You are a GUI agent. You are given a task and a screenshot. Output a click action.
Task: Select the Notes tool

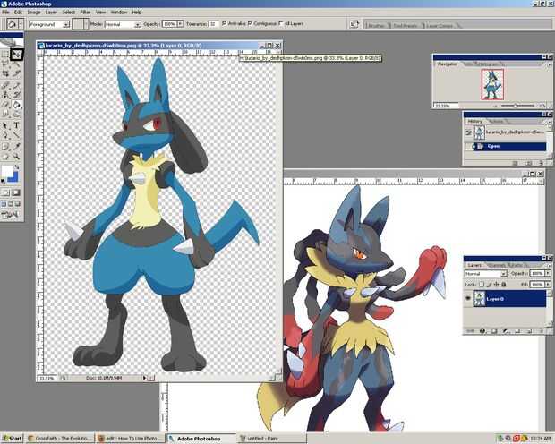pyautogui.click(x=5, y=147)
